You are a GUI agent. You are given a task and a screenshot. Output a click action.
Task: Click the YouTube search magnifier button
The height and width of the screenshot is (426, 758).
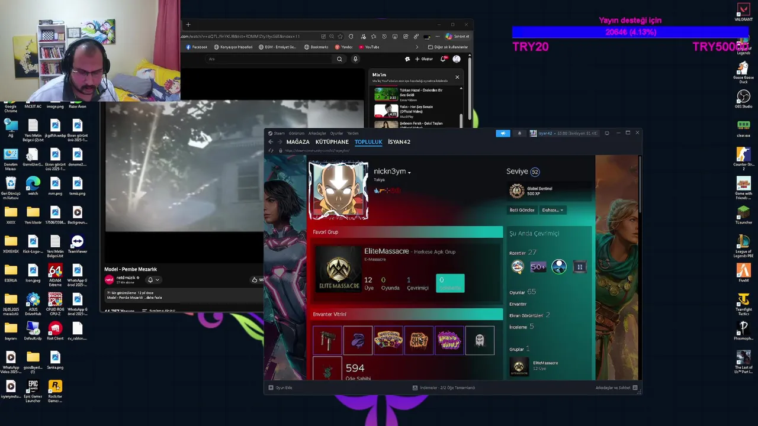tap(339, 59)
